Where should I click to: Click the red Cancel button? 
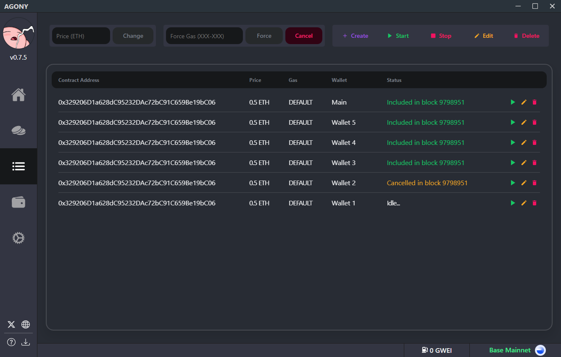click(x=304, y=36)
